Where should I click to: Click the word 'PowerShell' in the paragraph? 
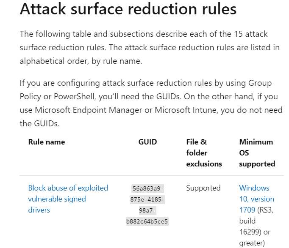[x=75, y=96]
